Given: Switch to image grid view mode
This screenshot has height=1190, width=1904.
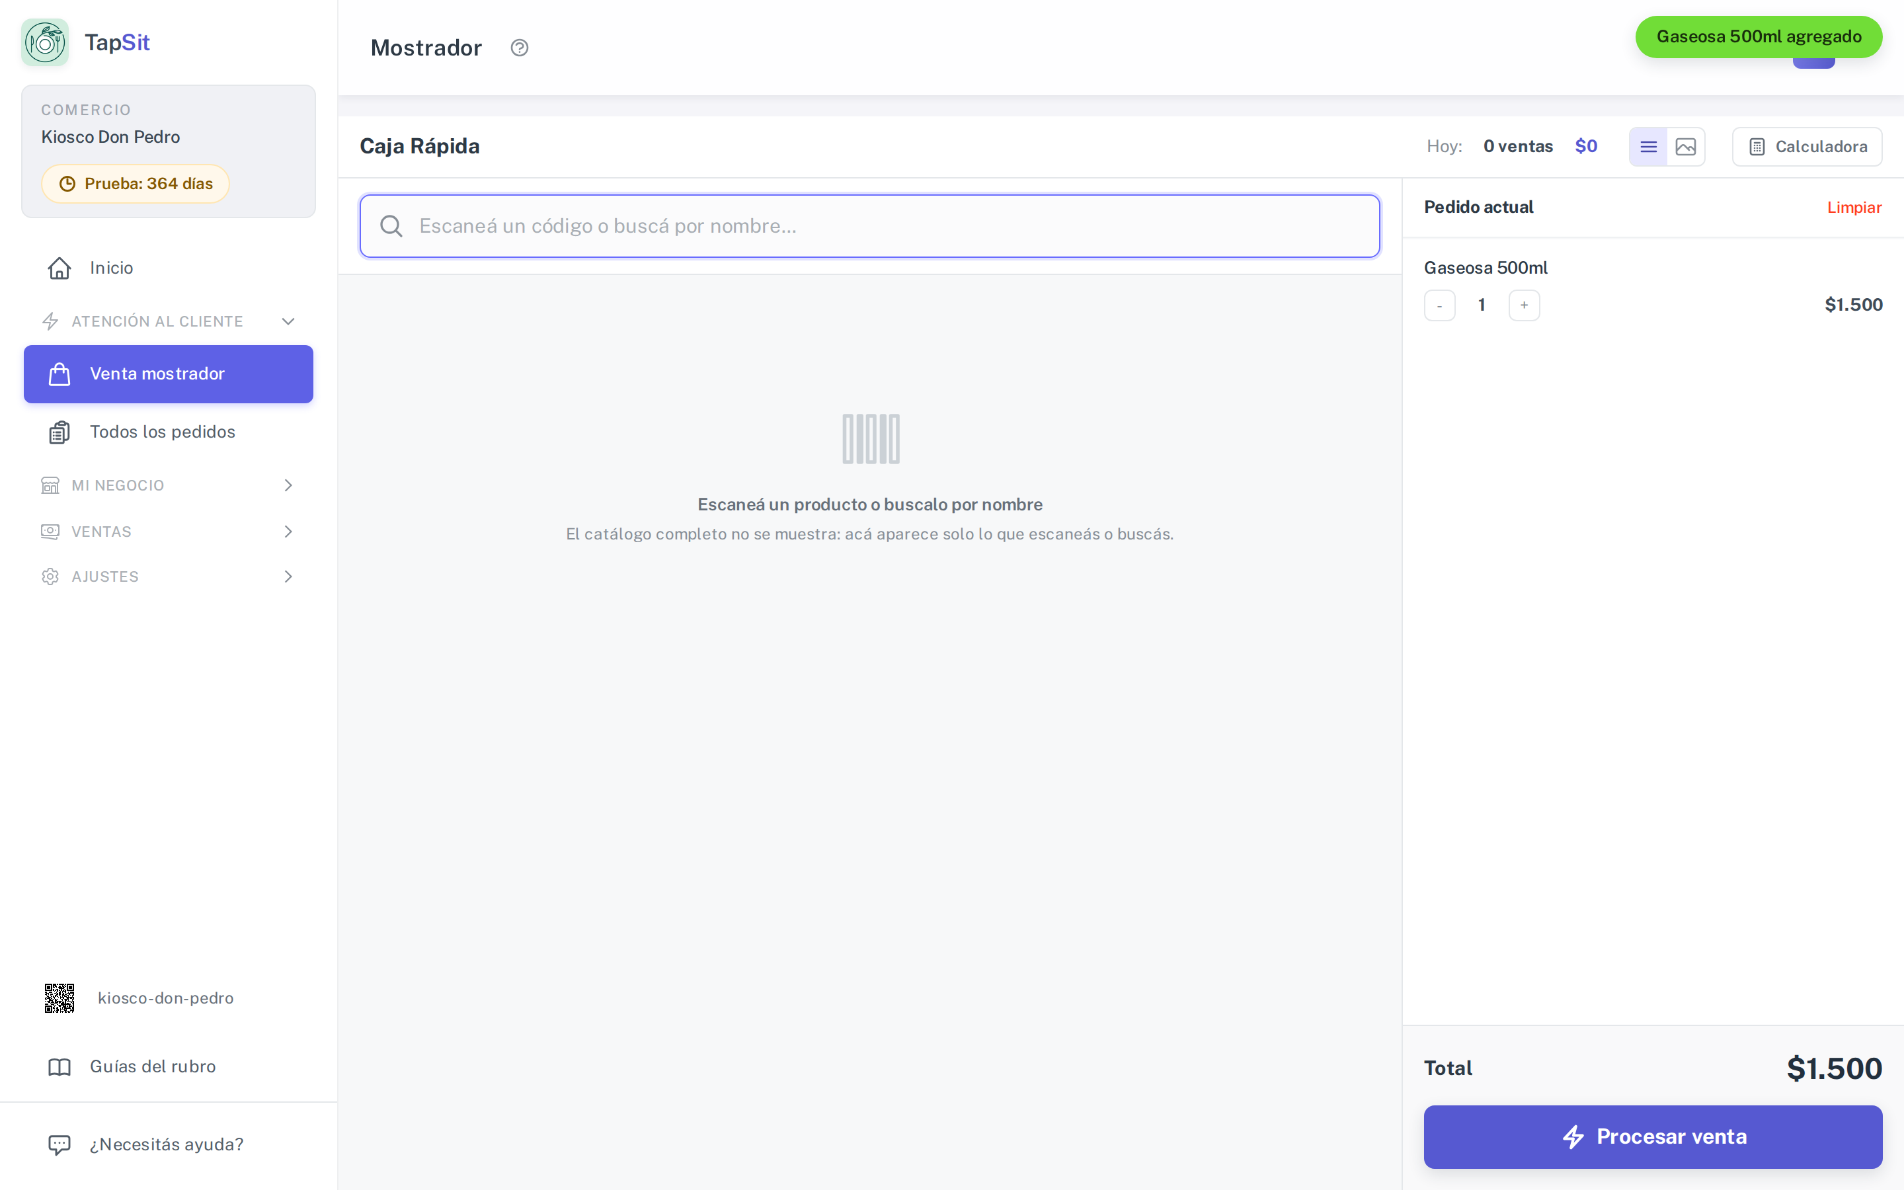Looking at the screenshot, I should (1685, 146).
